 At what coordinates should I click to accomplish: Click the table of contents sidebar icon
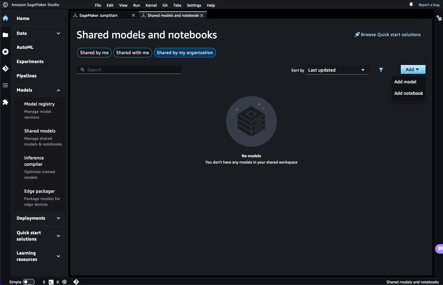pos(5,85)
